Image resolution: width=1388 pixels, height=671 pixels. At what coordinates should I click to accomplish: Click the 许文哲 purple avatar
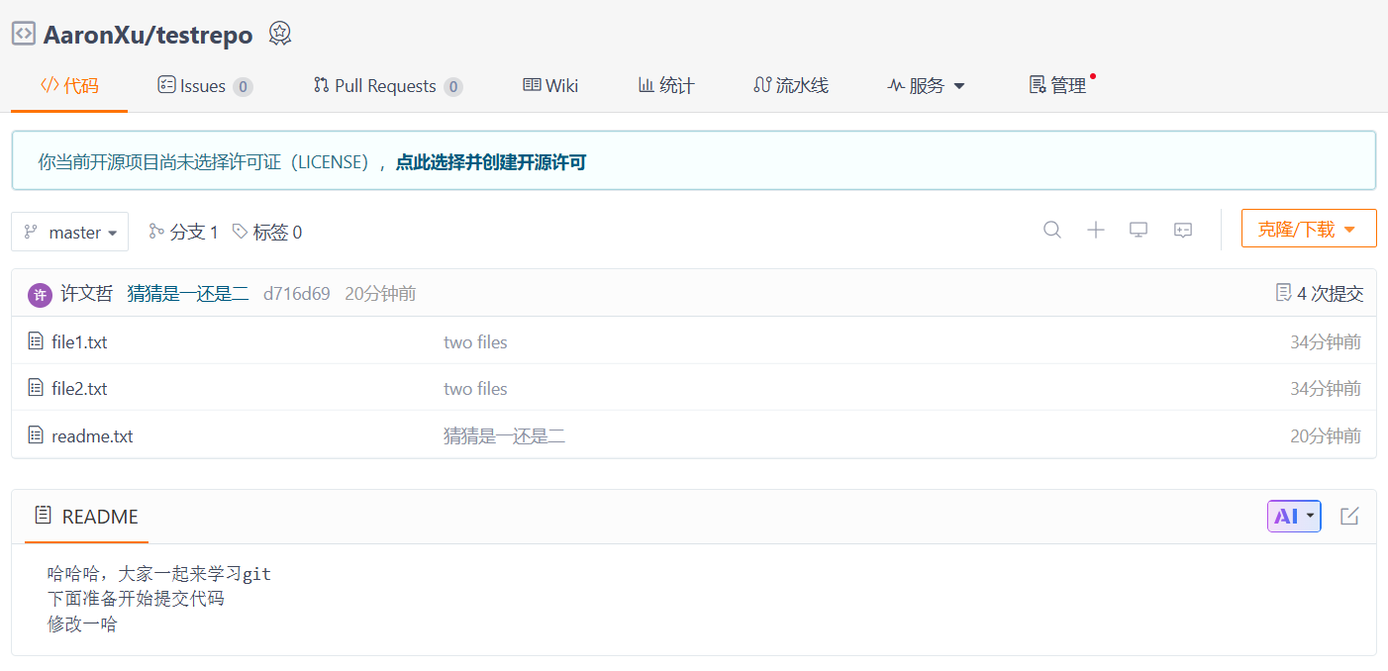point(40,294)
